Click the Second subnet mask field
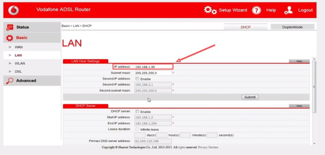 153,91
